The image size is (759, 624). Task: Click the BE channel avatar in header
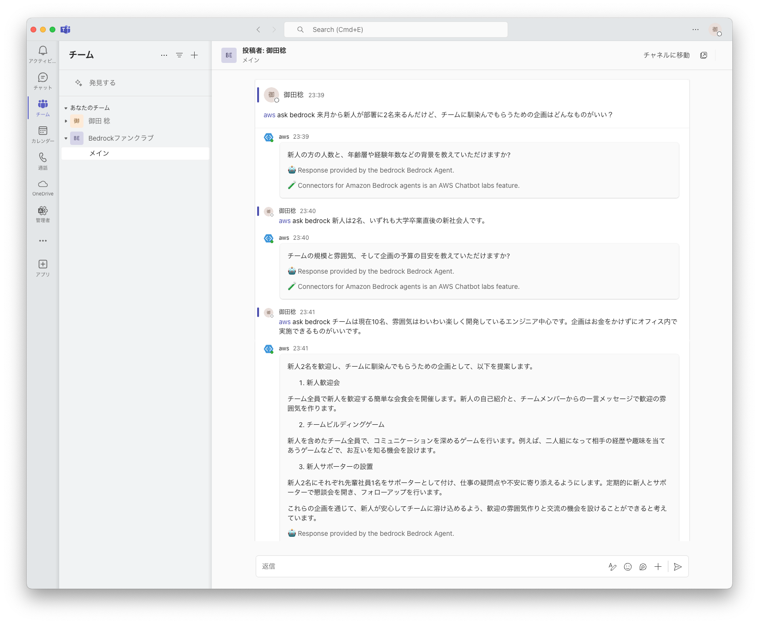pos(229,55)
